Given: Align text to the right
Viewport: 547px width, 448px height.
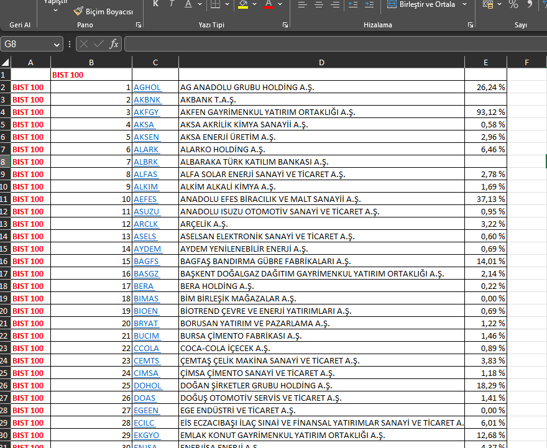Looking at the screenshot, I should (x=335, y=4).
